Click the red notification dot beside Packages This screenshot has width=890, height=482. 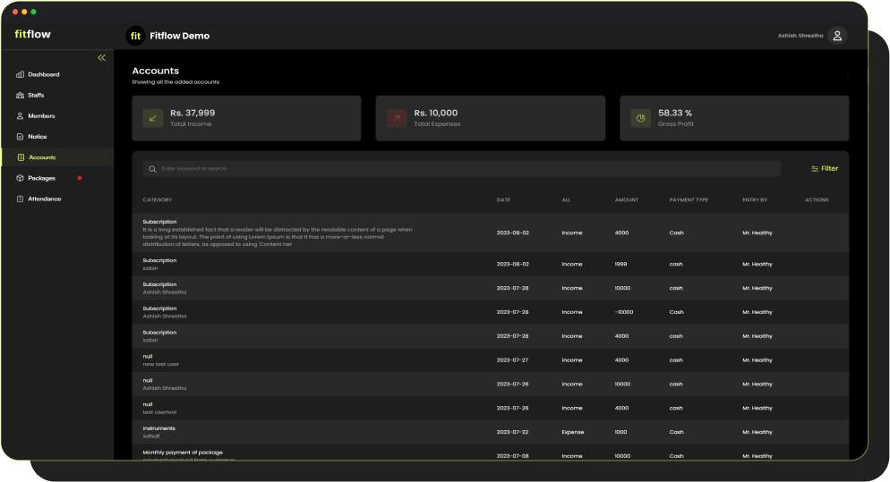[x=80, y=178]
